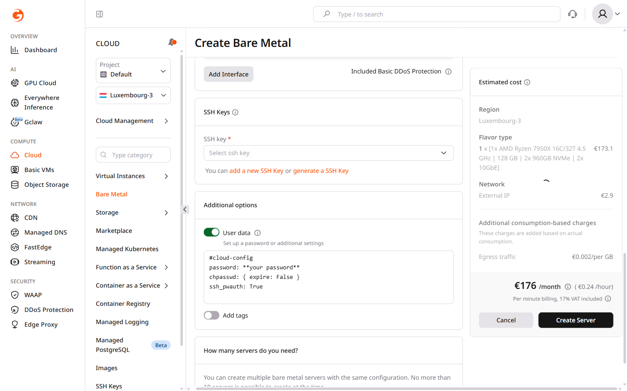Open support headset icon

tap(573, 14)
